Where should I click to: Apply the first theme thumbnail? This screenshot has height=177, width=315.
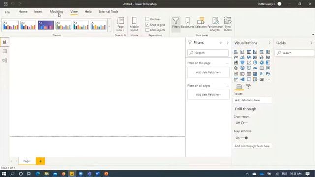click(x=11, y=25)
